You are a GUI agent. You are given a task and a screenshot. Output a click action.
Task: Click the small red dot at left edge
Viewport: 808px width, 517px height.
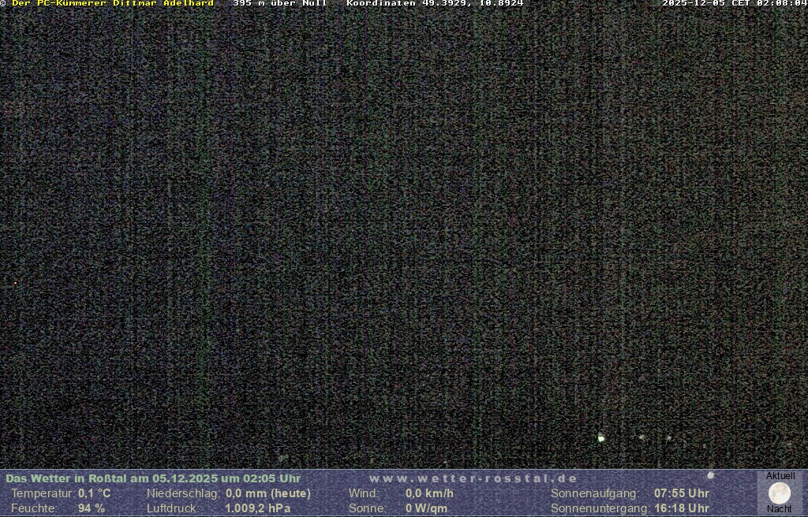(15, 283)
